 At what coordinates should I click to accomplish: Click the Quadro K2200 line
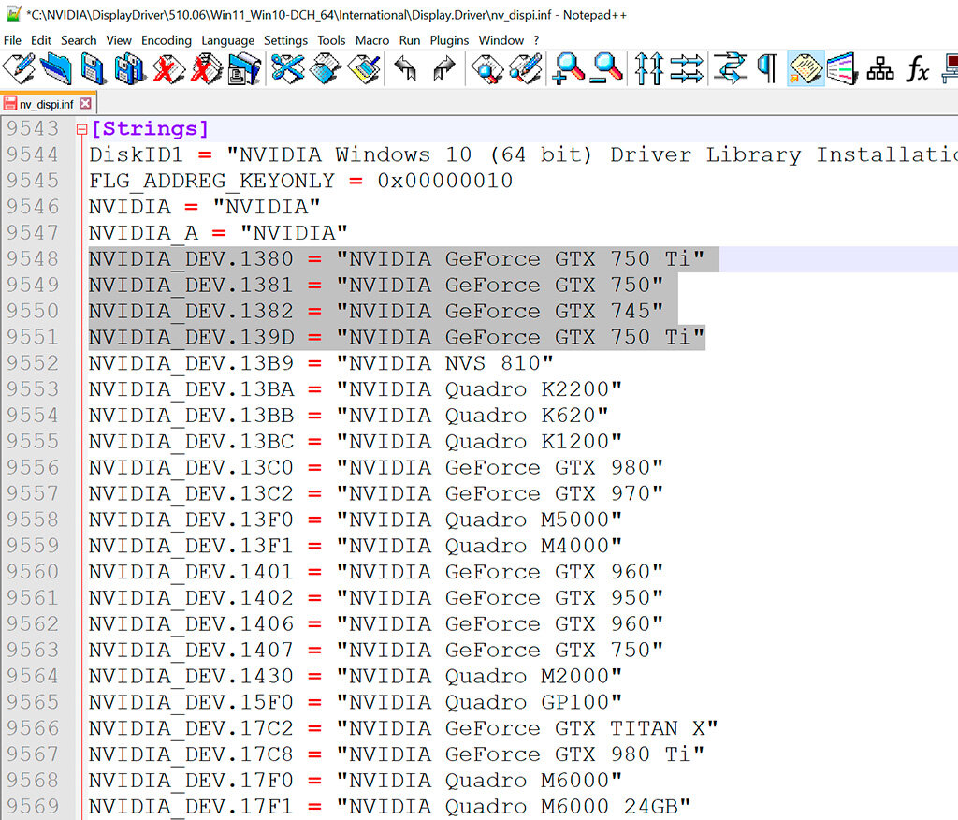355,388
